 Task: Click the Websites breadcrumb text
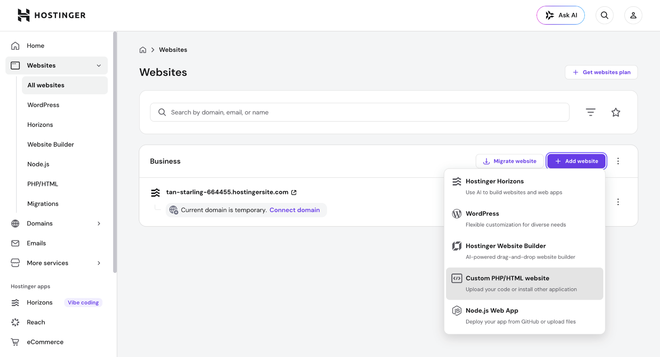173,50
